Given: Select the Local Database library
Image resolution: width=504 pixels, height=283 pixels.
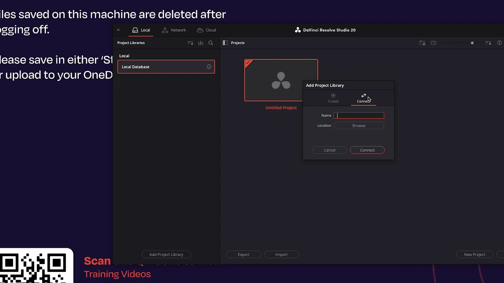Looking at the screenshot, I should coord(166,67).
